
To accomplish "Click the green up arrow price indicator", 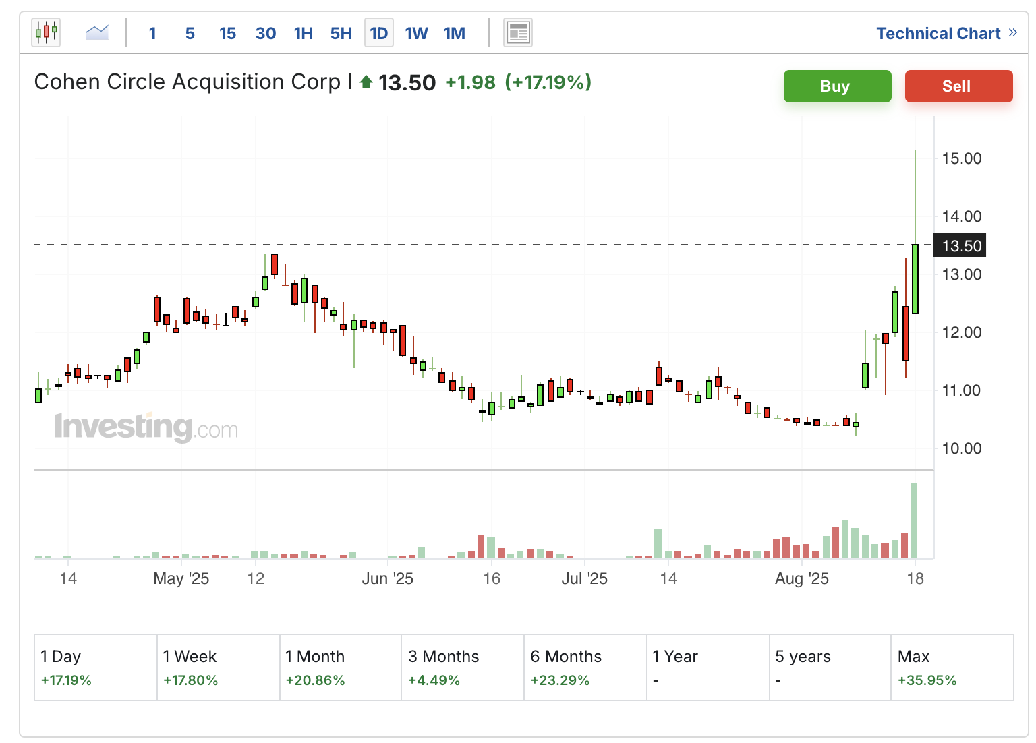I will click(366, 82).
